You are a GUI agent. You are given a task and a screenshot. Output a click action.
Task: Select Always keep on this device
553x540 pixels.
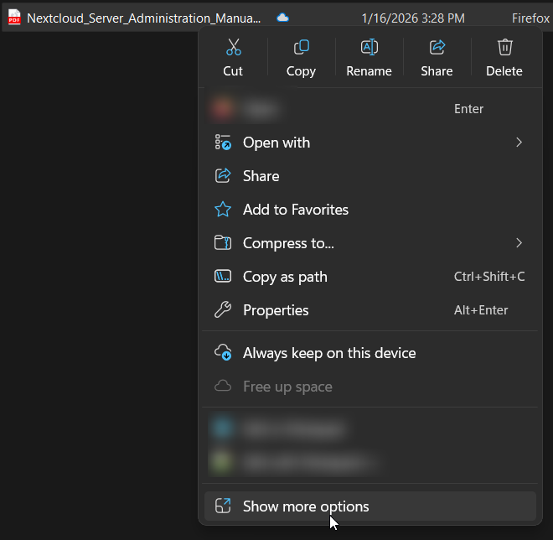point(370,352)
